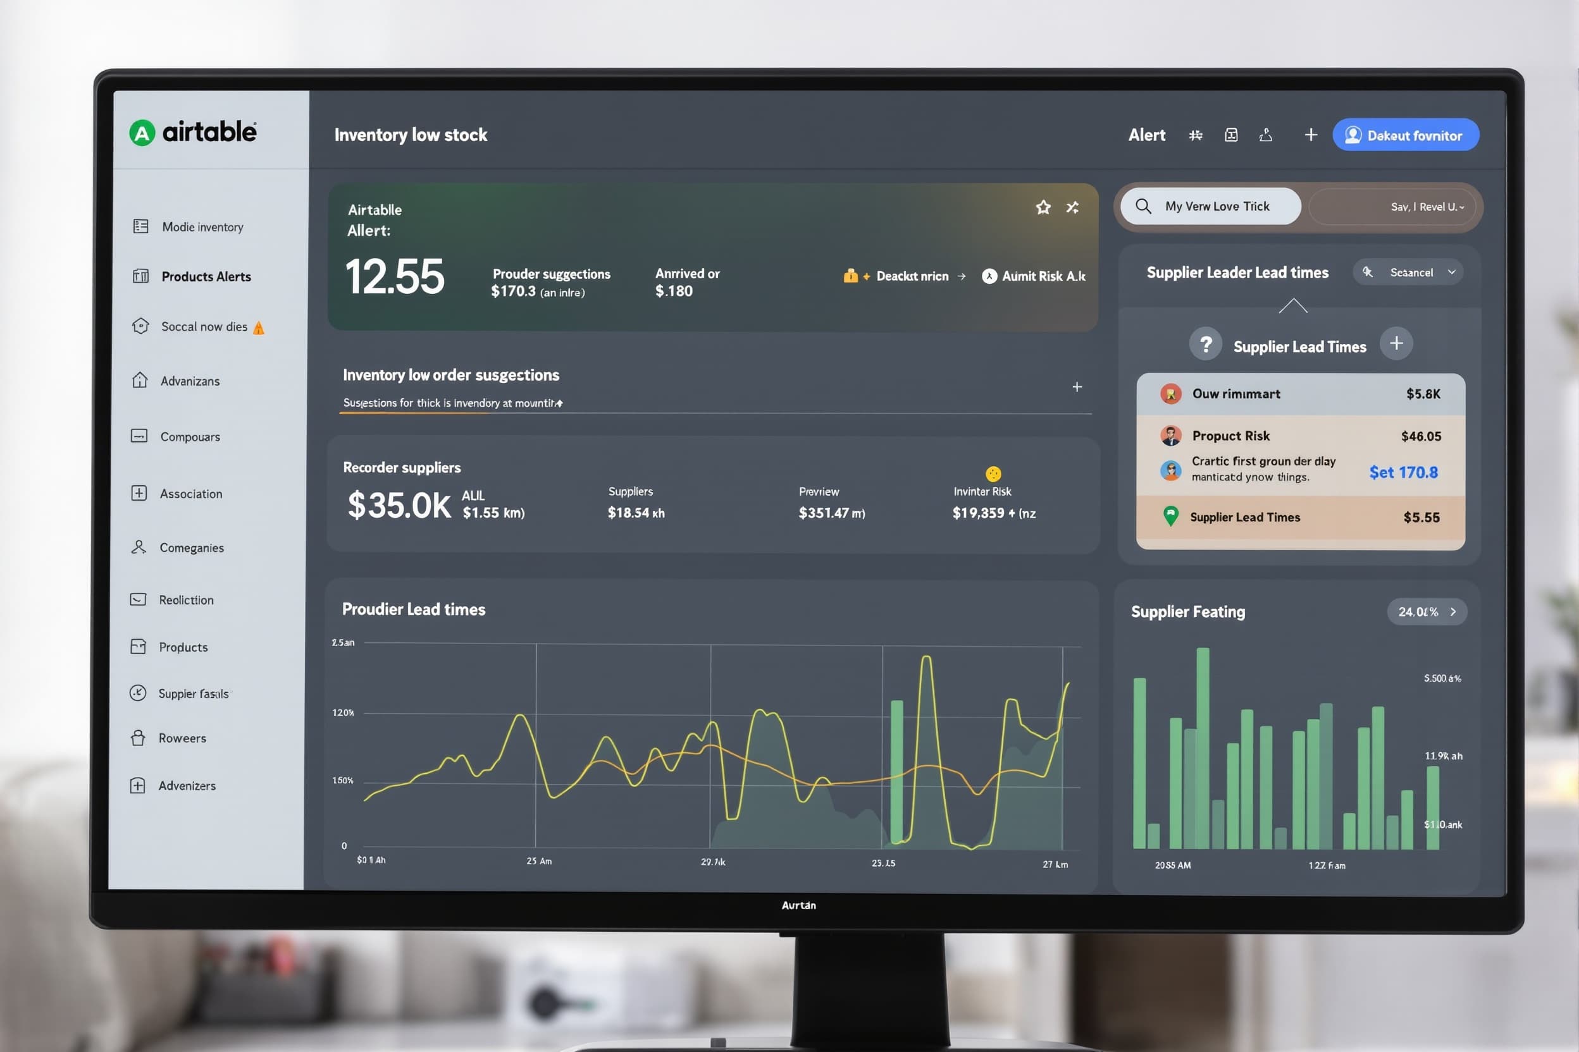Click Aumit Risk A.k link
The width and height of the screenshot is (1579, 1052).
click(x=1034, y=276)
